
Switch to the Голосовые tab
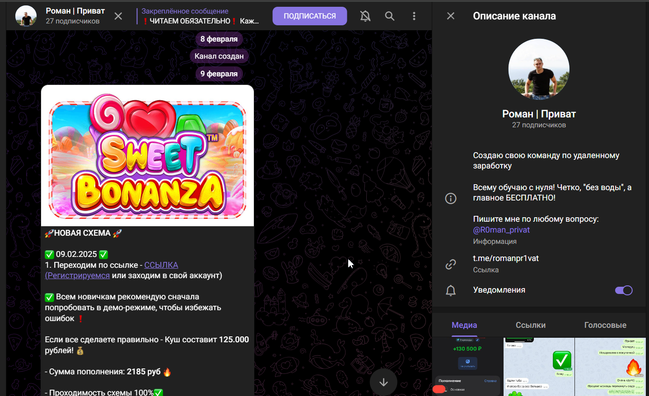[605, 325]
